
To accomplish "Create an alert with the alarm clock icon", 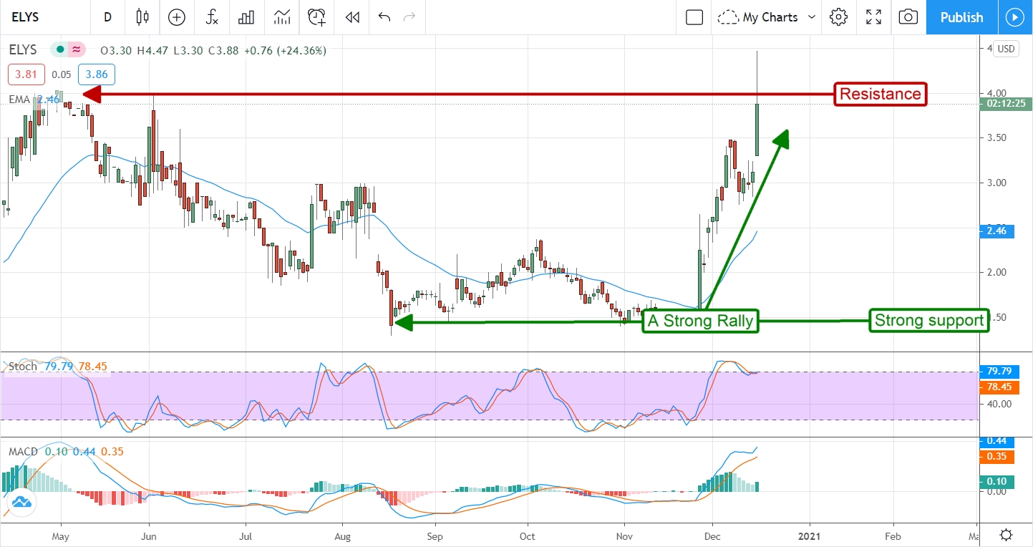I will (317, 17).
